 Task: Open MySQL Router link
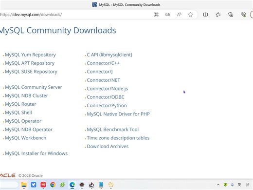point(20,104)
